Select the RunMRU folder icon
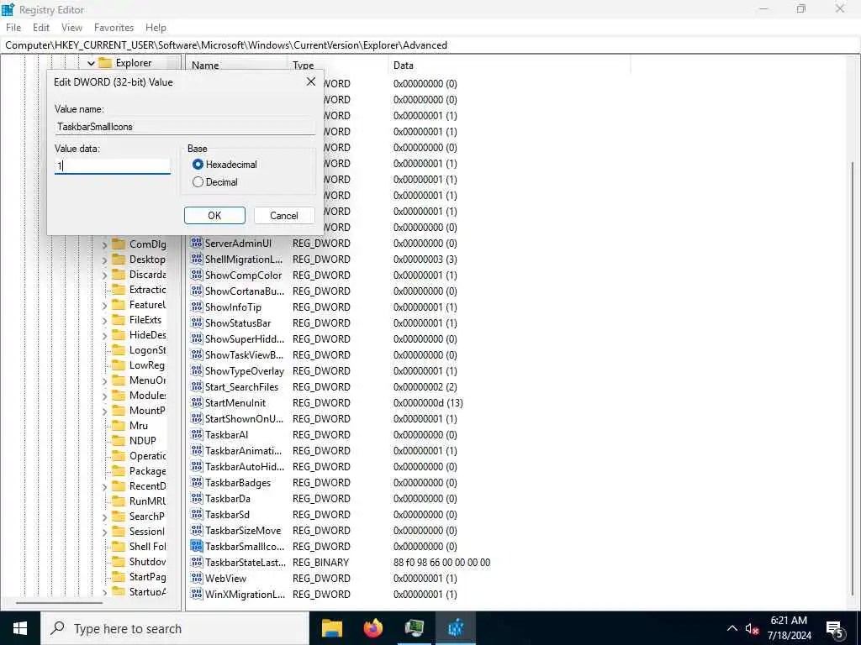 (x=119, y=501)
